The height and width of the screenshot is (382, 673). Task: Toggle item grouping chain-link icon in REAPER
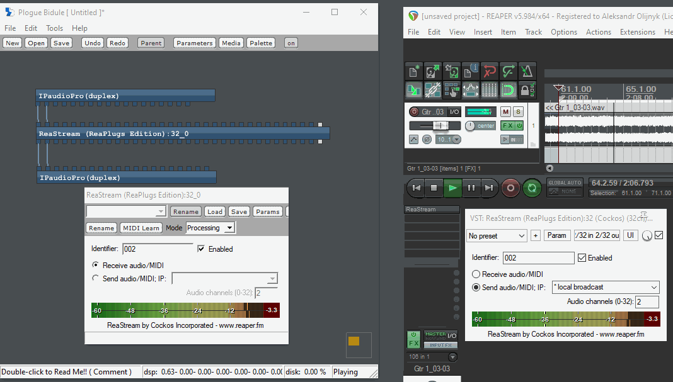tap(433, 90)
